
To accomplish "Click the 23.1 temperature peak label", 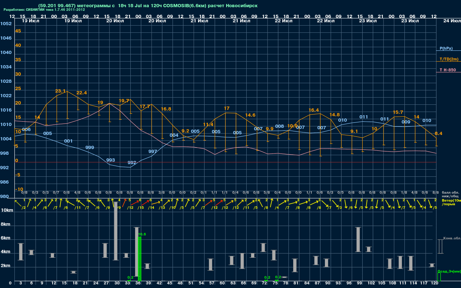I will click(60, 91).
